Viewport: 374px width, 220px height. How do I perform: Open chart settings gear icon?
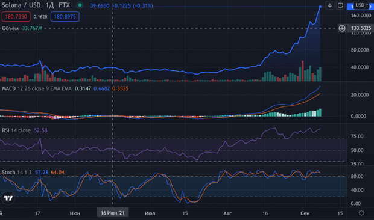pos(361,213)
